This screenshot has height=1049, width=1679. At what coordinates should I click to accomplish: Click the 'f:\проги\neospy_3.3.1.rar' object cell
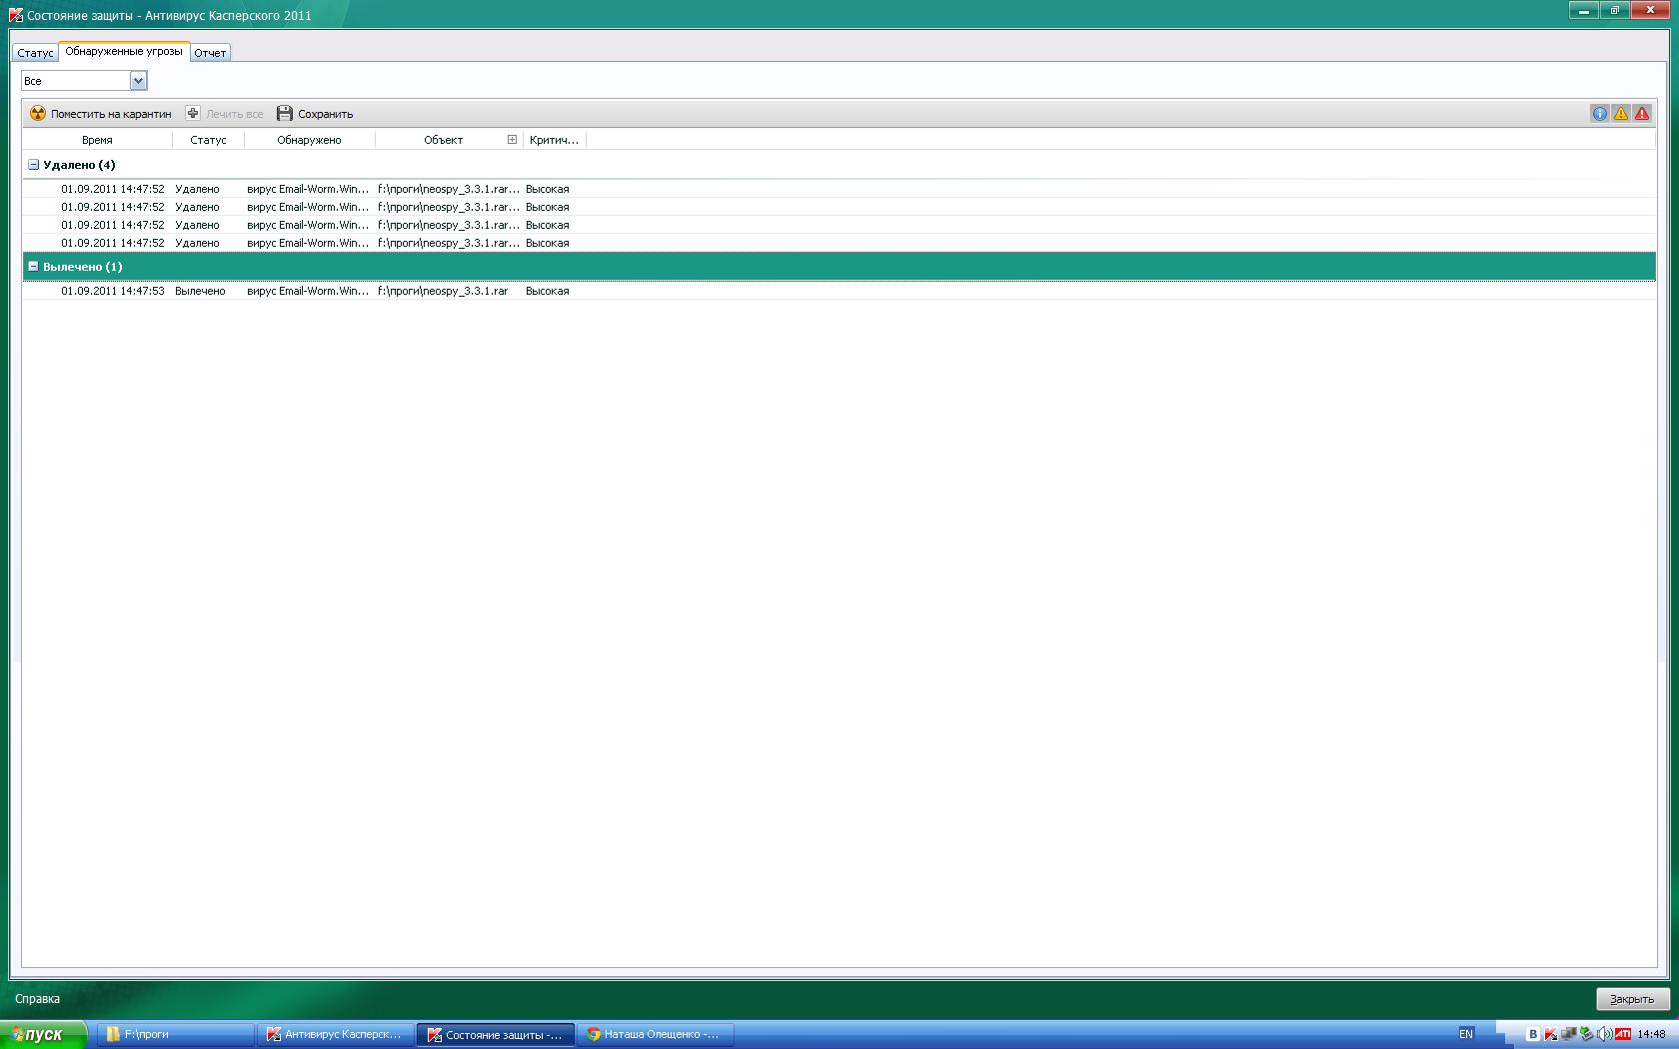(x=443, y=291)
